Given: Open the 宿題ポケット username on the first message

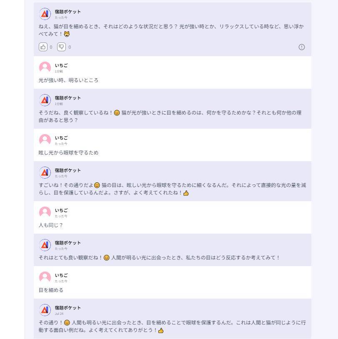Looking at the screenshot, I should click(68, 12).
